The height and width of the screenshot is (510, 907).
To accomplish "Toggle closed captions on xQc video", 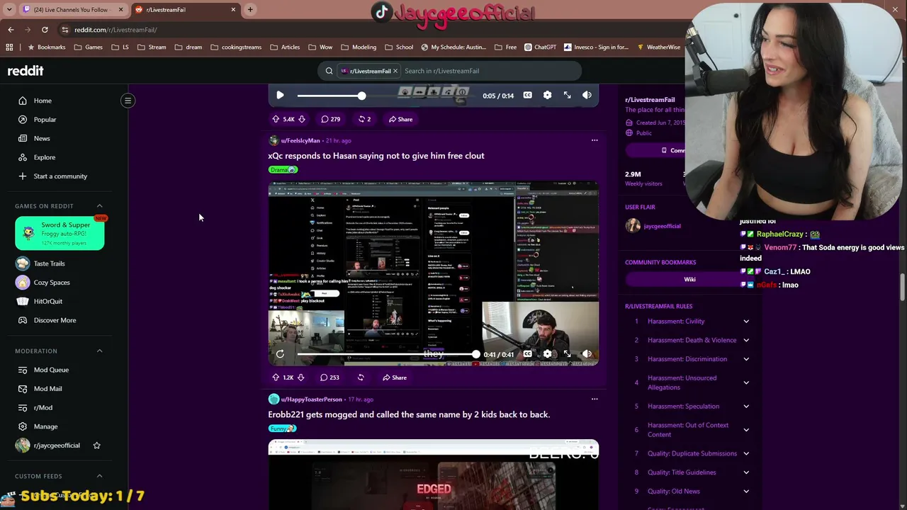I will (527, 354).
